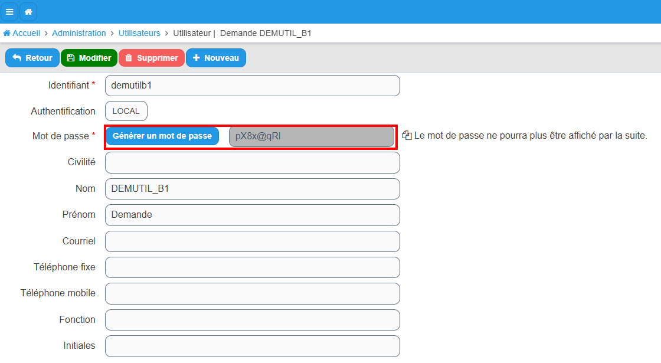
Task: Open the Administration breadcrumb link
Action: (79, 33)
